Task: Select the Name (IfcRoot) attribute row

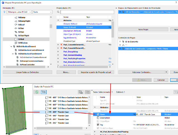Action: pos(84,27)
